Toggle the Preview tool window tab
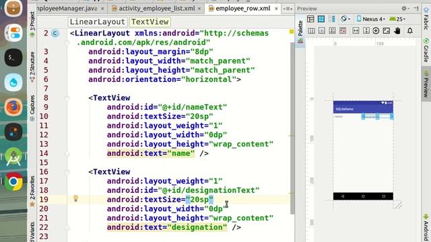Viewport: 431px width, 242px height. (426, 84)
